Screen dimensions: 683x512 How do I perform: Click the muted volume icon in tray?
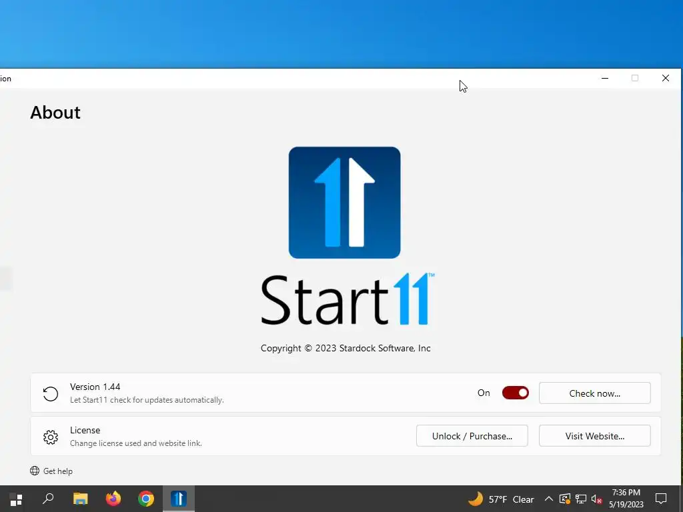tap(596, 499)
